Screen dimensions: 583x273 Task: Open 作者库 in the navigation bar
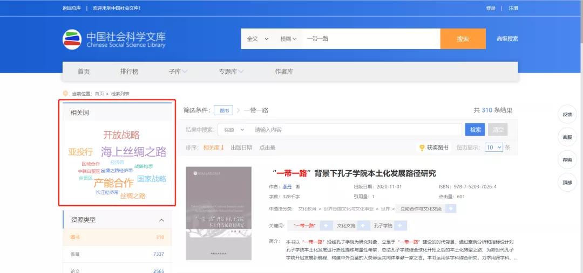284,72
